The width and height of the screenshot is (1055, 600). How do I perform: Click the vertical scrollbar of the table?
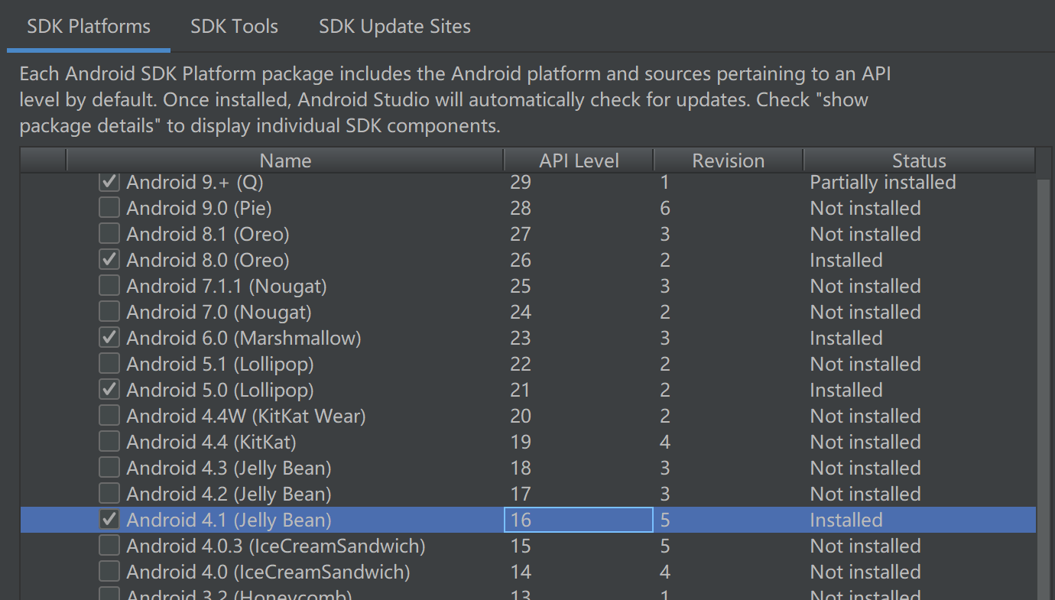point(1044,382)
